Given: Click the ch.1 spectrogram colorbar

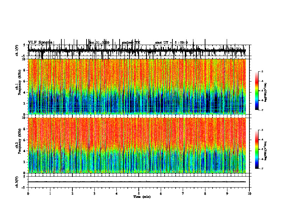Looking at the screenshot, I should (x=257, y=91).
